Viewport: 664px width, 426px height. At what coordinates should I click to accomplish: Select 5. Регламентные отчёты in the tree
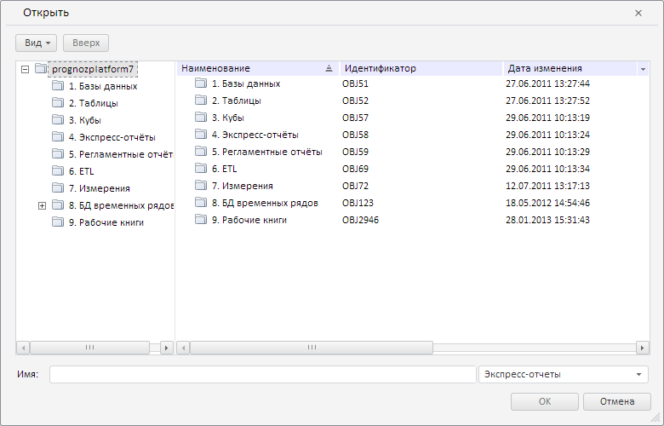click(120, 154)
